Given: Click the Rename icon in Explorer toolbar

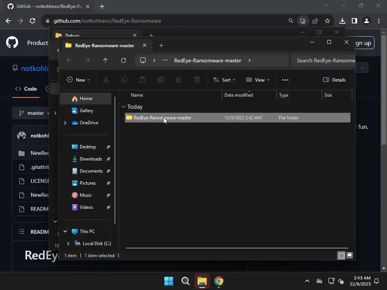Looking at the screenshot, I should point(161,80).
